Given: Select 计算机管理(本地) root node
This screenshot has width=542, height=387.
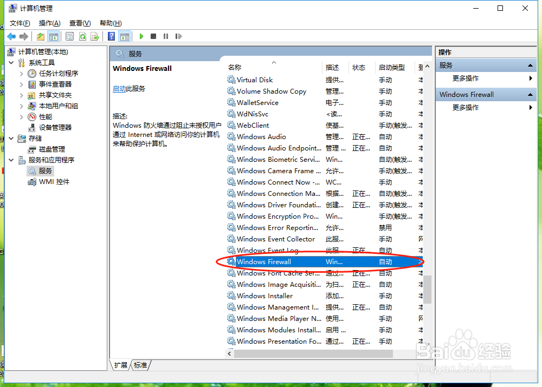Looking at the screenshot, I should point(43,52).
